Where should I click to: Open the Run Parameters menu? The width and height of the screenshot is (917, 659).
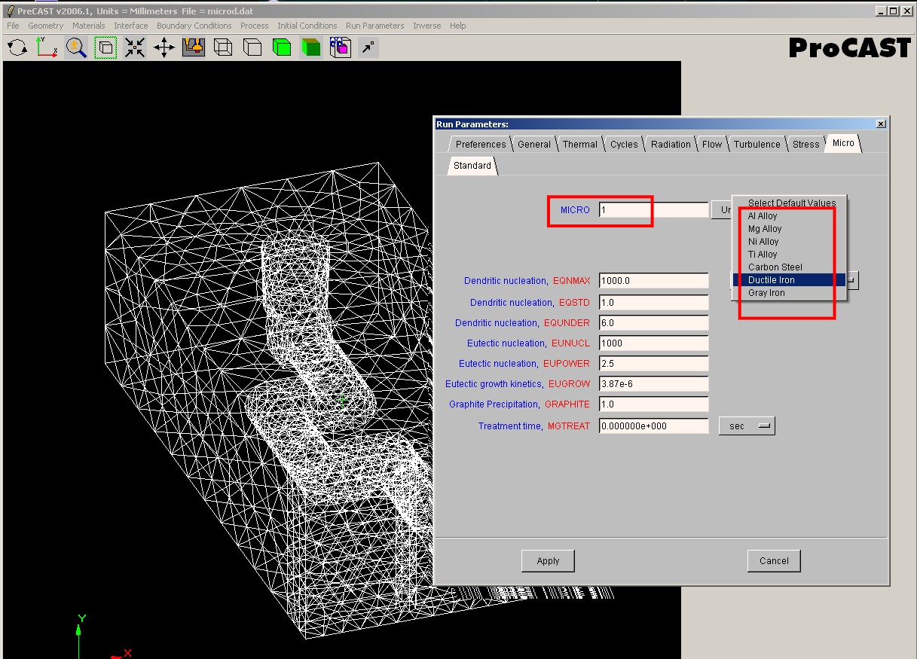click(375, 26)
